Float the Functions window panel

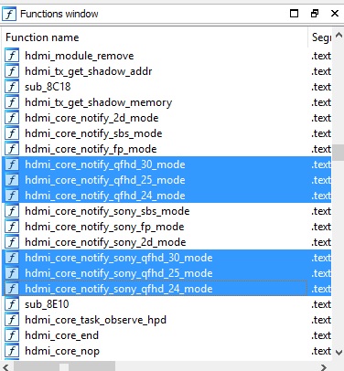[x=315, y=14]
